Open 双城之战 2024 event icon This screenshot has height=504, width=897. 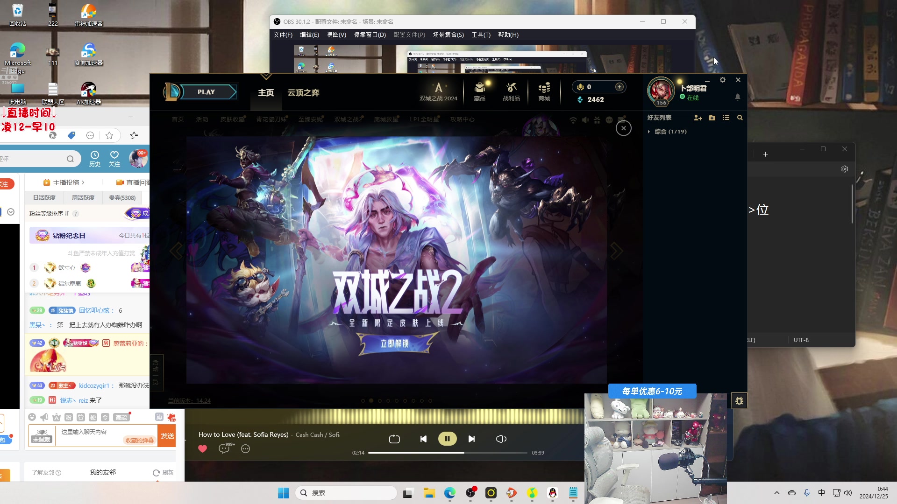(x=438, y=91)
